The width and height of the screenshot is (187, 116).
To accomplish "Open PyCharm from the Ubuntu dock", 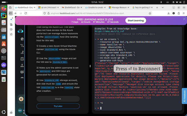I will [x=4, y=15].
